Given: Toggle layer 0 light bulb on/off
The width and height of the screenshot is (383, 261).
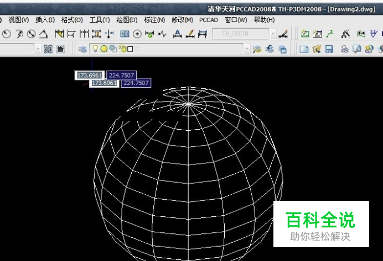Looking at the screenshot, I should (x=95, y=49).
